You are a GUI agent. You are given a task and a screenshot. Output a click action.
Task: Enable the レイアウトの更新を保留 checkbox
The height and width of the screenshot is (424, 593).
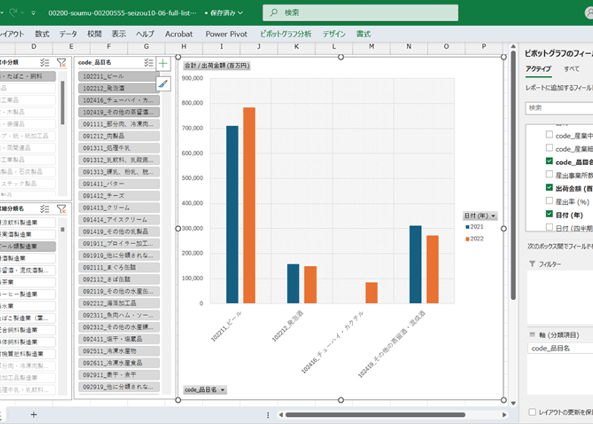click(x=532, y=412)
